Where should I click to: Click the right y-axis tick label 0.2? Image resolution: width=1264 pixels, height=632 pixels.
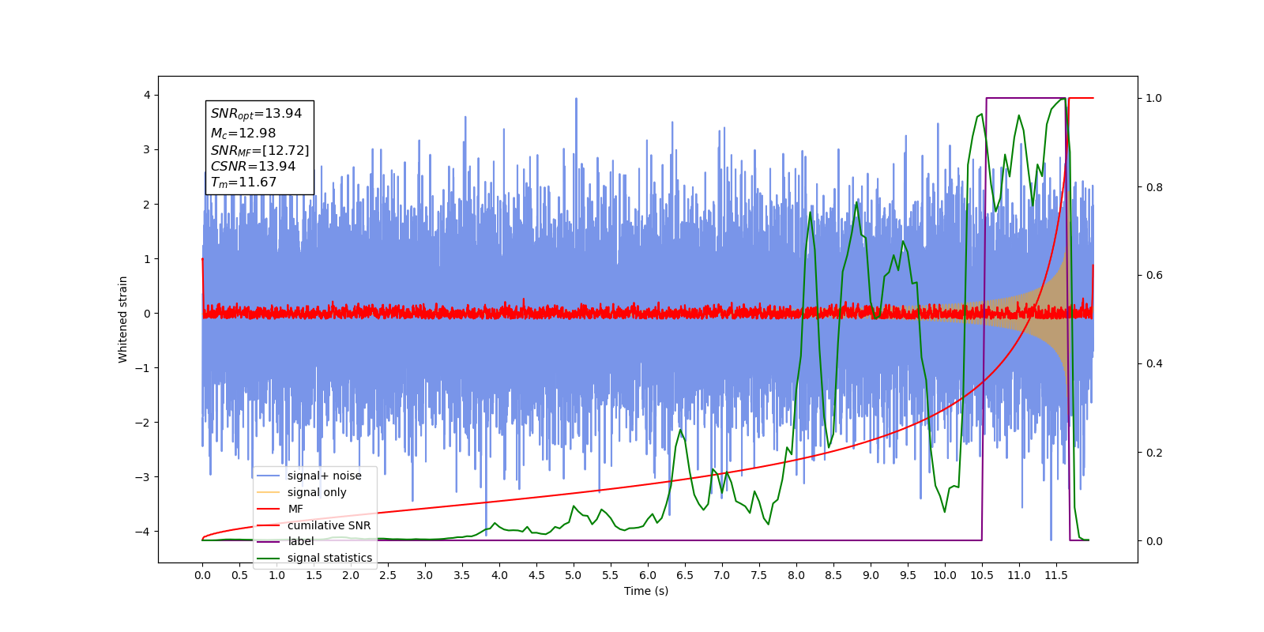coord(1154,453)
